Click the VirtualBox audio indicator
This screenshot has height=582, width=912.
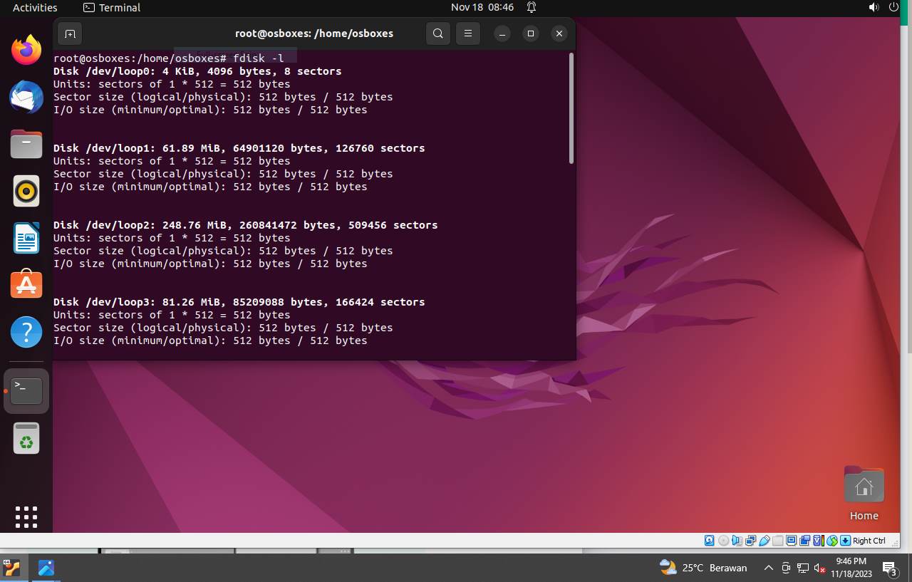tap(737, 541)
